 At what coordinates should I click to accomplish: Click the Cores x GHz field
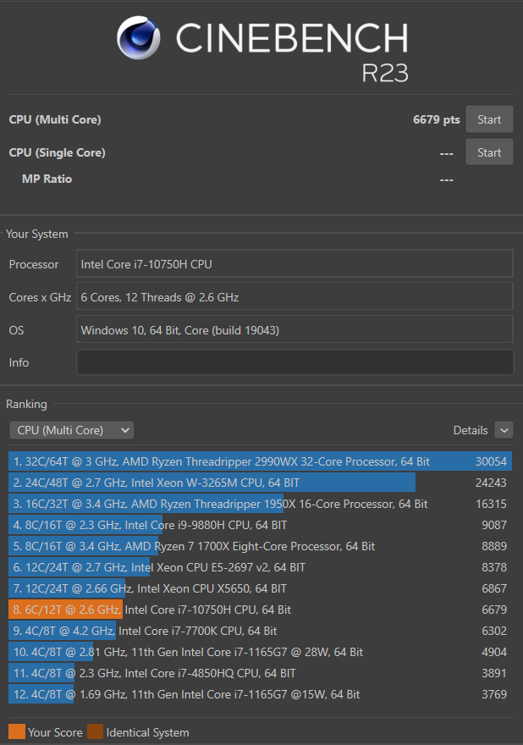(295, 297)
